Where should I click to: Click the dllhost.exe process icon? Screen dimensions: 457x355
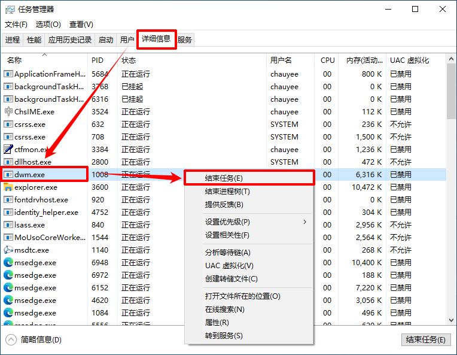pos(8,162)
